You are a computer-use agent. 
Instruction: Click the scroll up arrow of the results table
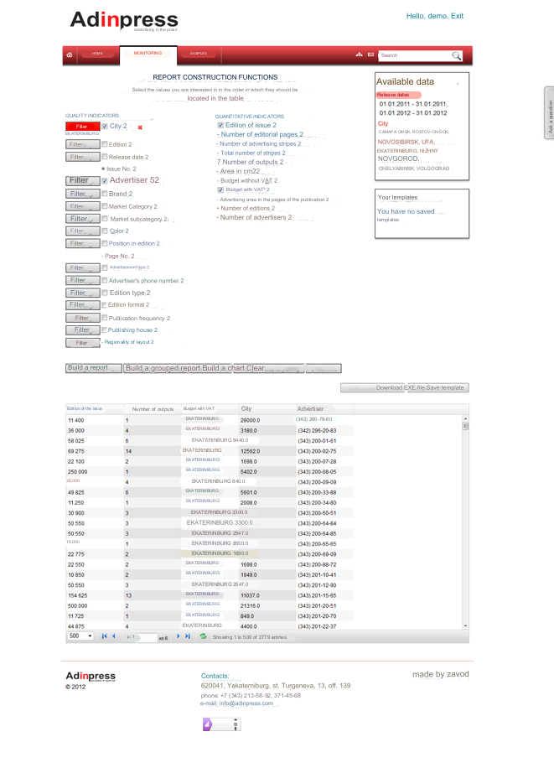(x=465, y=418)
